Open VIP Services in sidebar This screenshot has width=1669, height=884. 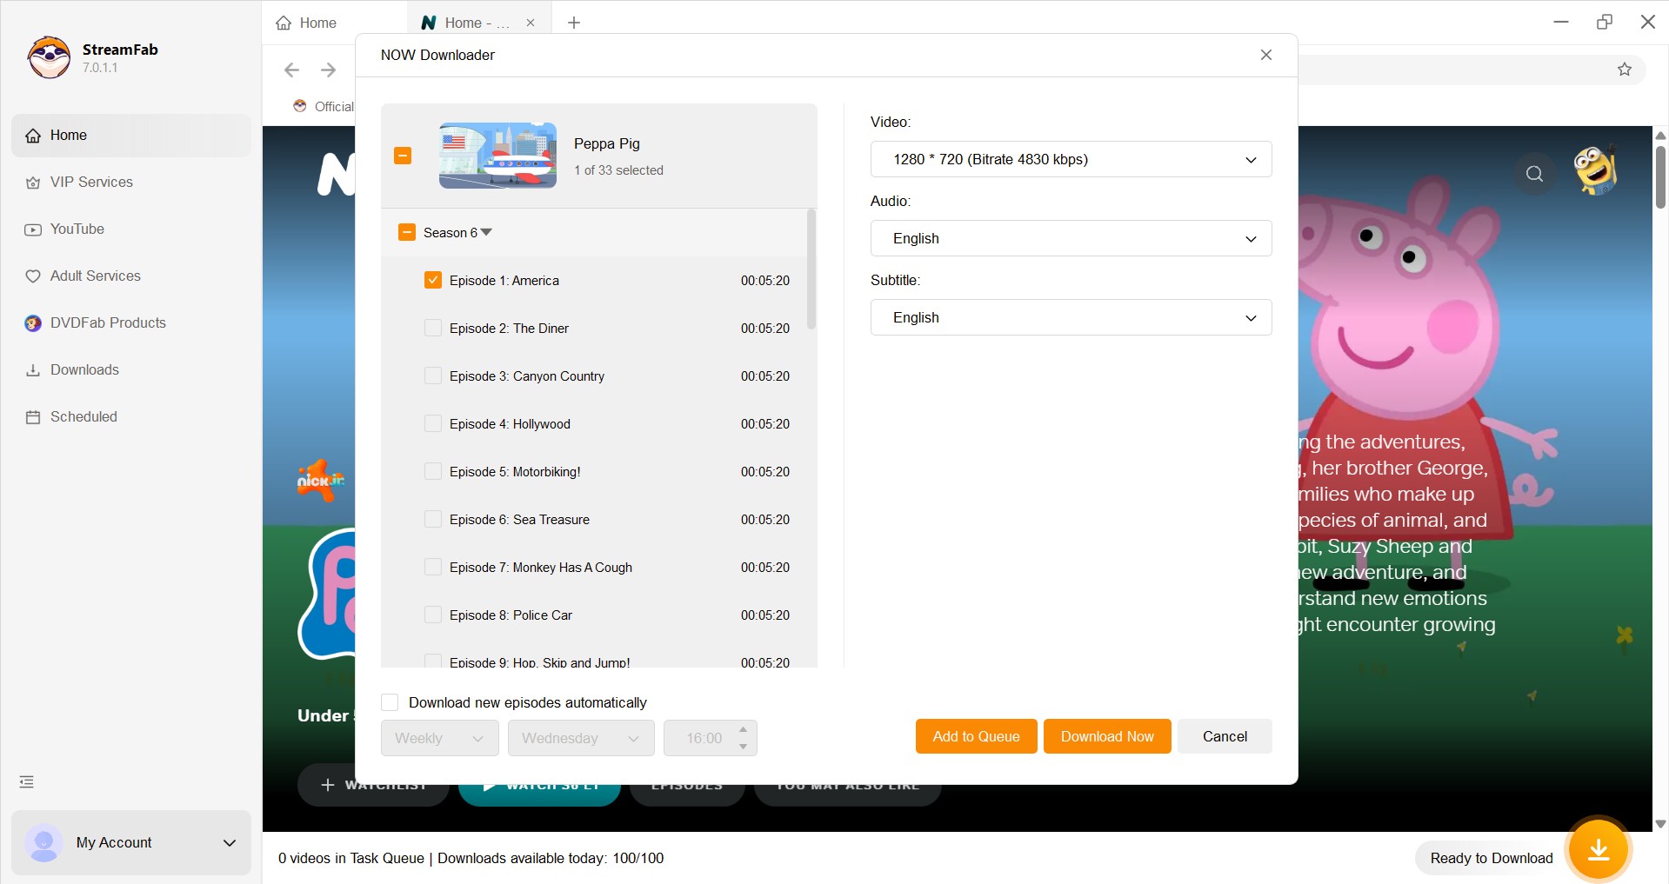pyautogui.click(x=91, y=183)
